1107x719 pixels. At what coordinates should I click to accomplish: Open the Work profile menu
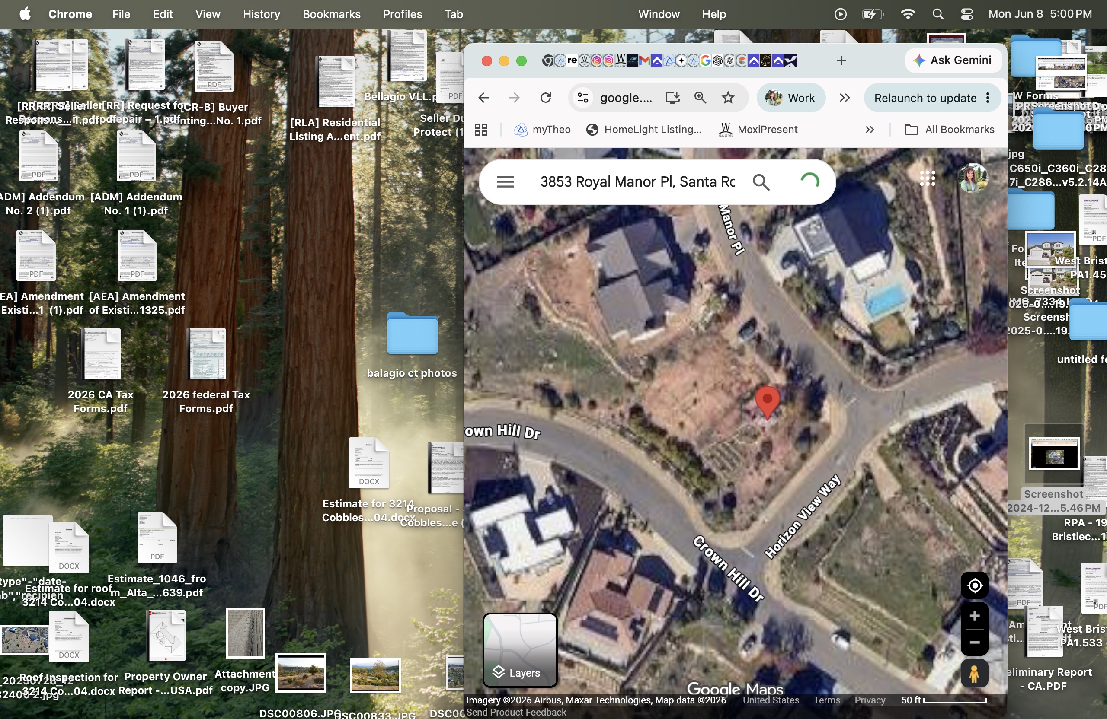tap(791, 98)
